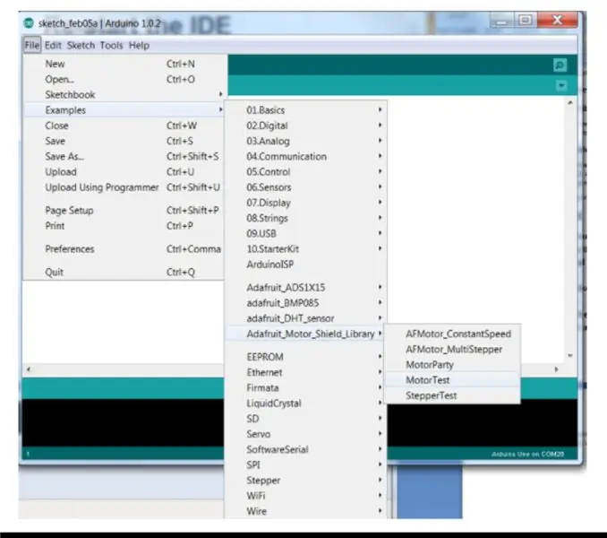Expand Wire examples
This screenshot has height=538, width=607.
click(x=306, y=511)
